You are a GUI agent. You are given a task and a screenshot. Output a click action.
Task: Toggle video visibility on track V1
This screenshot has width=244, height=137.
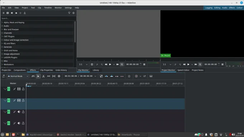coord(19,101)
